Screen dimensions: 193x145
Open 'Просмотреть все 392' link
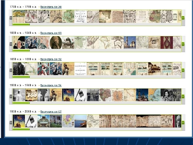point(51,59)
